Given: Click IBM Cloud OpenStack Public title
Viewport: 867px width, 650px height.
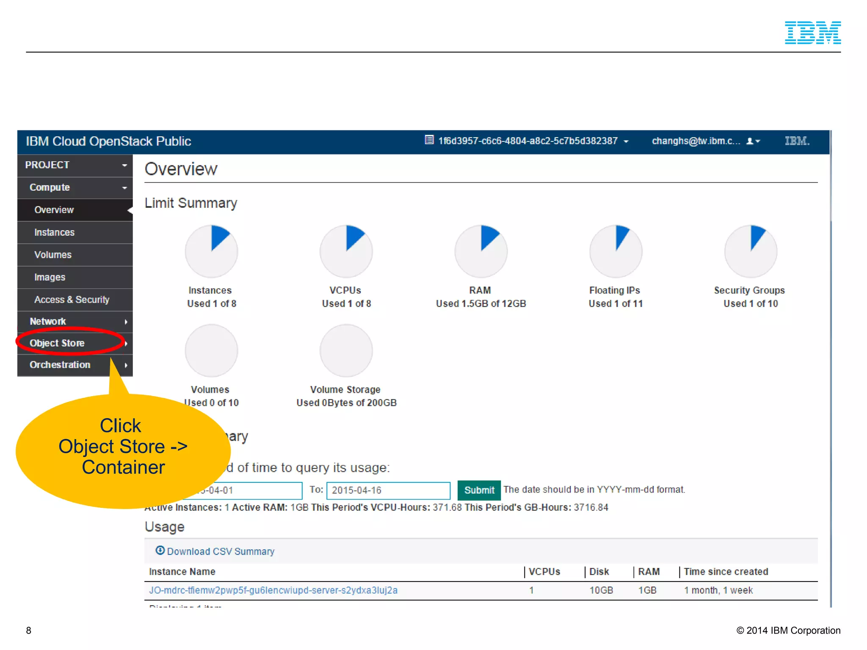Looking at the screenshot, I should (108, 141).
